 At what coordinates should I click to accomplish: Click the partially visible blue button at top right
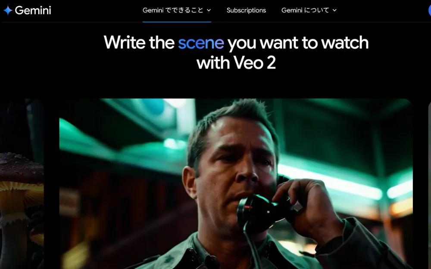click(x=430, y=10)
